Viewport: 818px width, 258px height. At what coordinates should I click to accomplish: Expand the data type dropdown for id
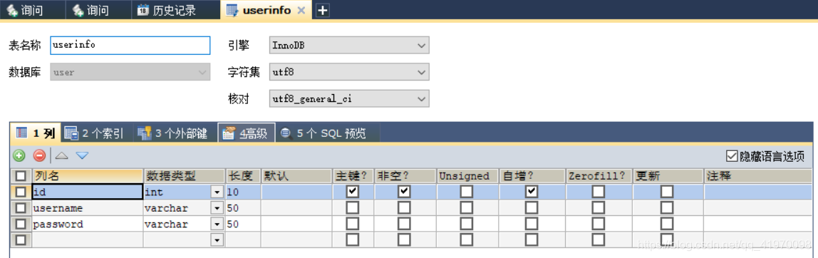point(217,192)
